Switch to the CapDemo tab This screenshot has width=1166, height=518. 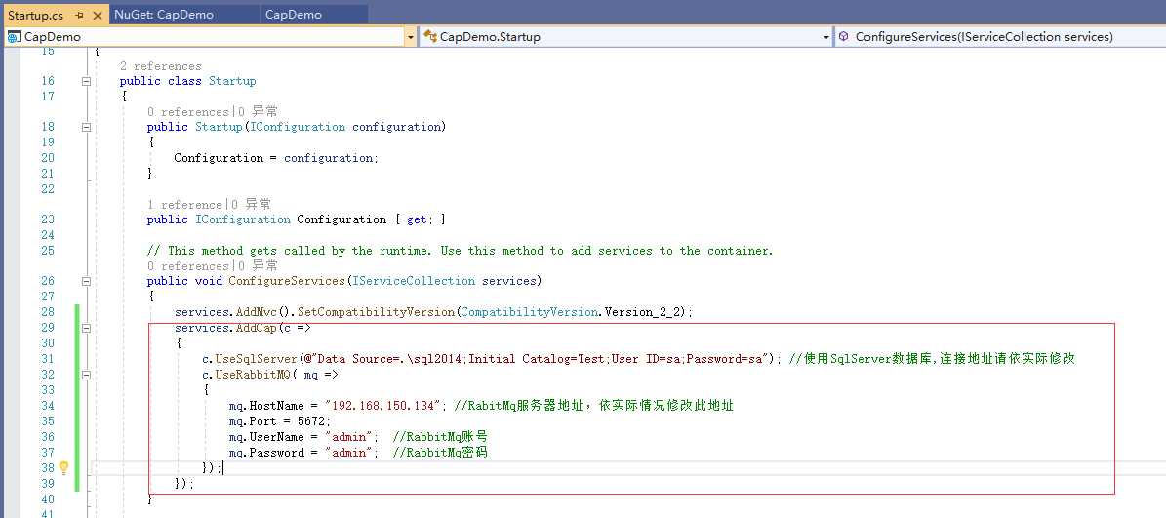coord(293,14)
